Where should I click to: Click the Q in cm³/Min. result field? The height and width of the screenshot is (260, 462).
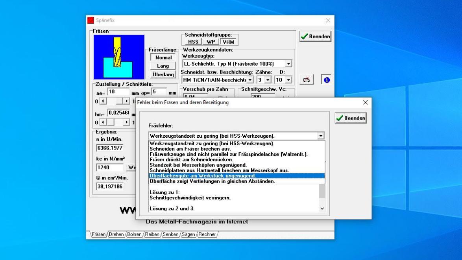coord(110,186)
